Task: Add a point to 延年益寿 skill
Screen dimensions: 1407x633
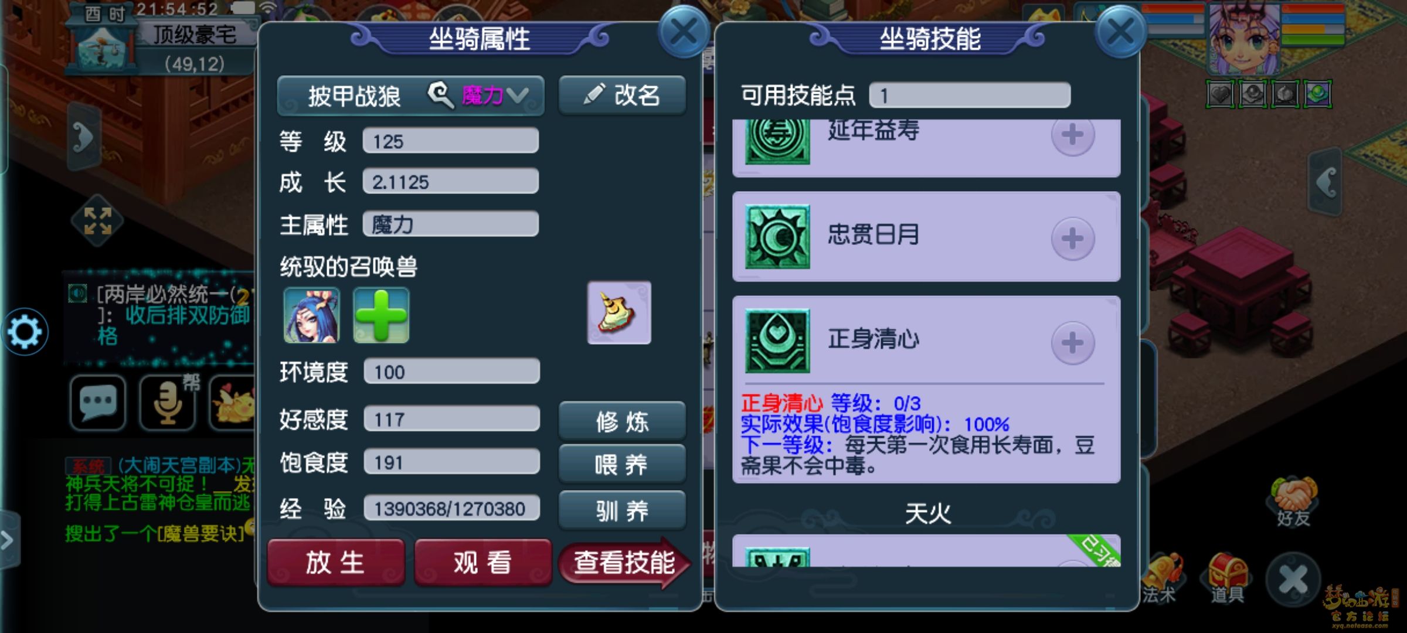Action: tap(1072, 136)
